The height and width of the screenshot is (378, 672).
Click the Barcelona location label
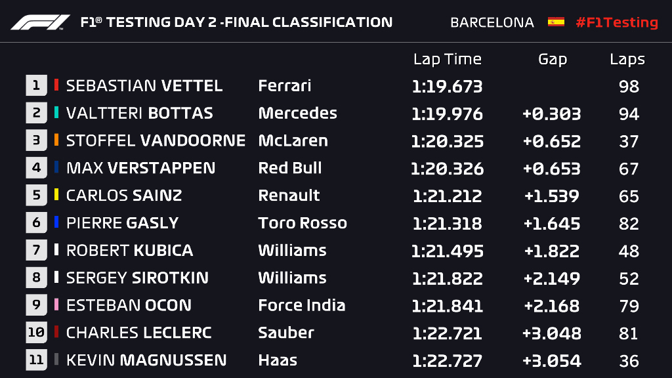492,22
